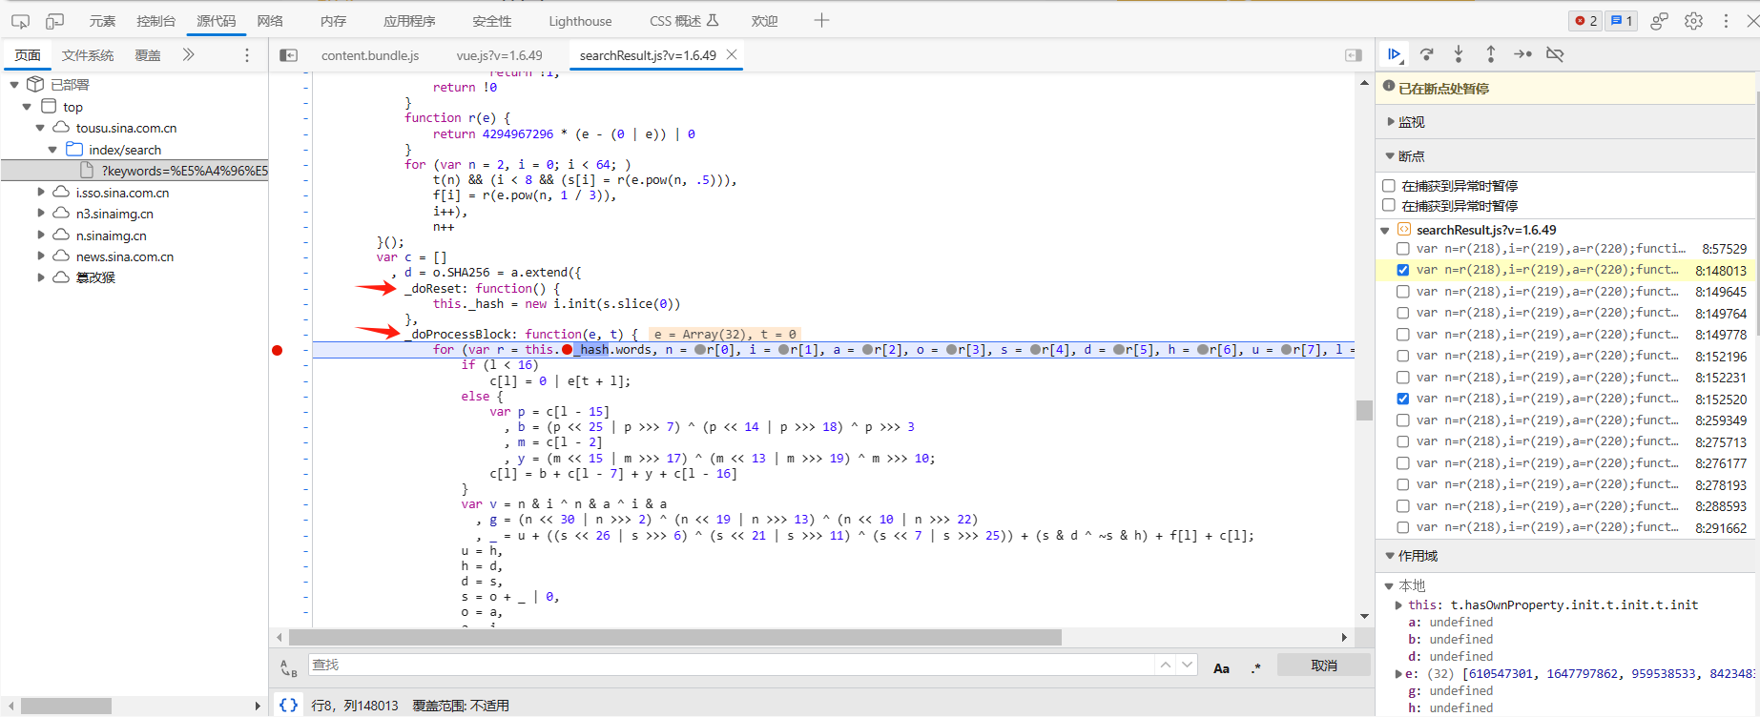Image resolution: width=1760 pixels, height=717 pixels.
Task: Cancel the find bar
Action: click(x=1324, y=665)
